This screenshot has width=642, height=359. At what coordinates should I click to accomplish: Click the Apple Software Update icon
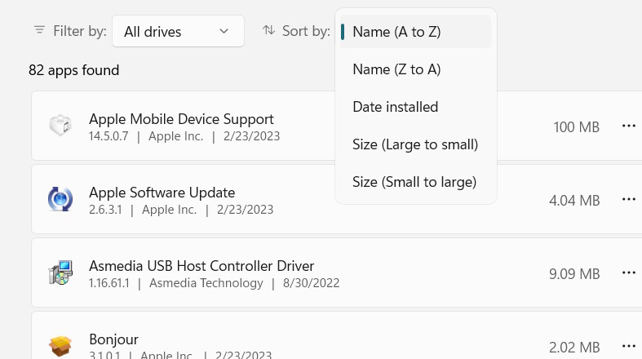[x=60, y=200]
